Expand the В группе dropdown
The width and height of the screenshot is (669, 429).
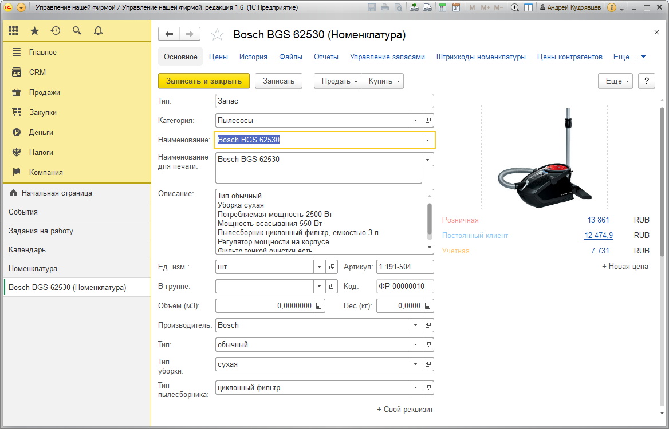coord(319,287)
